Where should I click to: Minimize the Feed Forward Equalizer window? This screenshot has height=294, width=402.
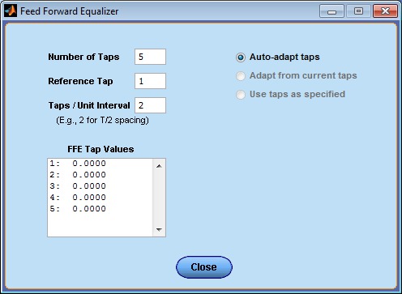[x=331, y=11]
